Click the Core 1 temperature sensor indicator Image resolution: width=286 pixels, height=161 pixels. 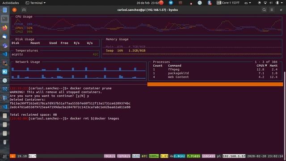(x=228, y=3)
